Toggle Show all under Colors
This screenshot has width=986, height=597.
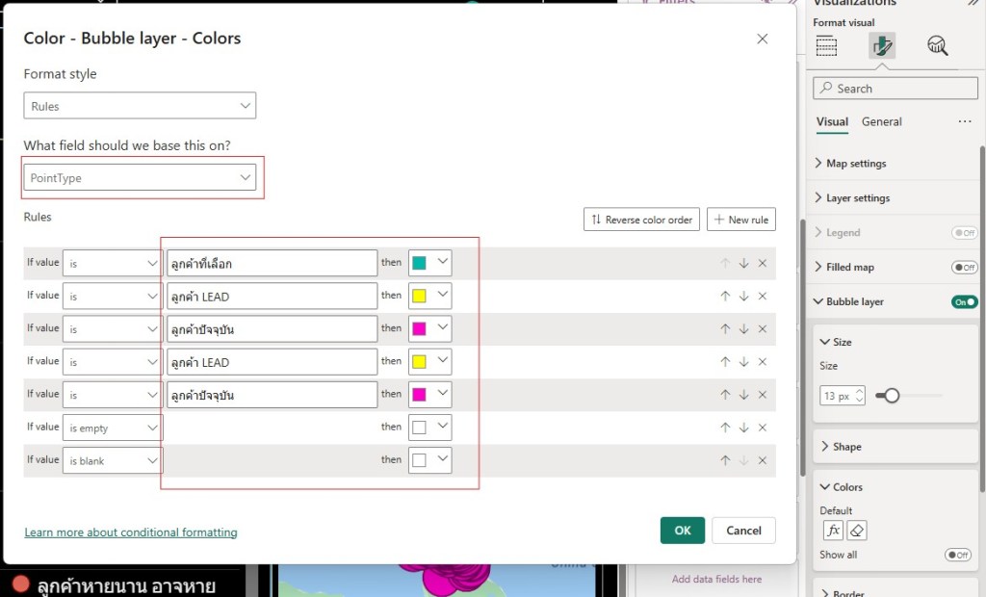coord(958,555)
